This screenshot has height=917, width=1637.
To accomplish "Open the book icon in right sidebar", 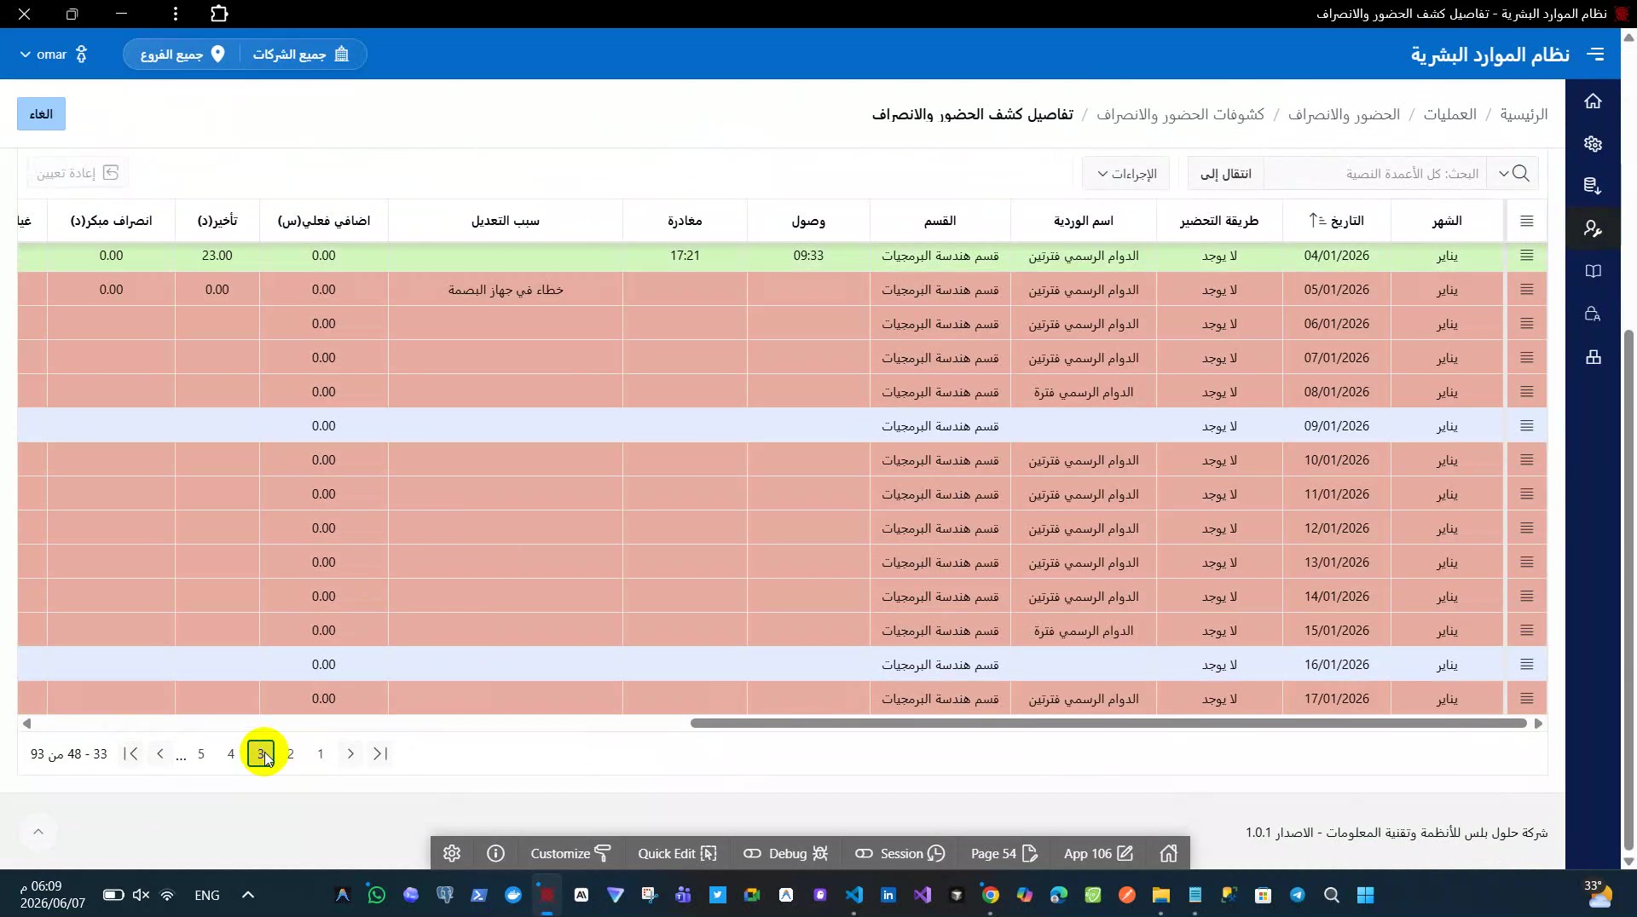I will point(1593,271).
